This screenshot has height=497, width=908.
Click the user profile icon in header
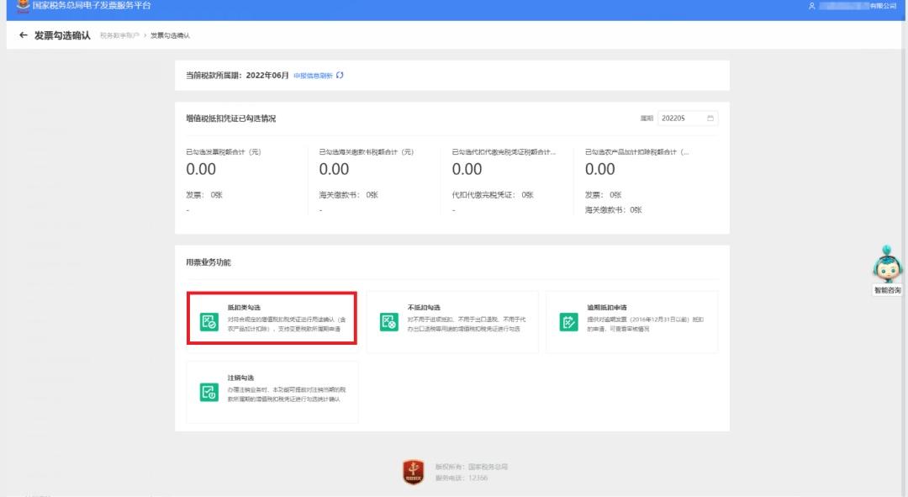click(x=812, y=6)
